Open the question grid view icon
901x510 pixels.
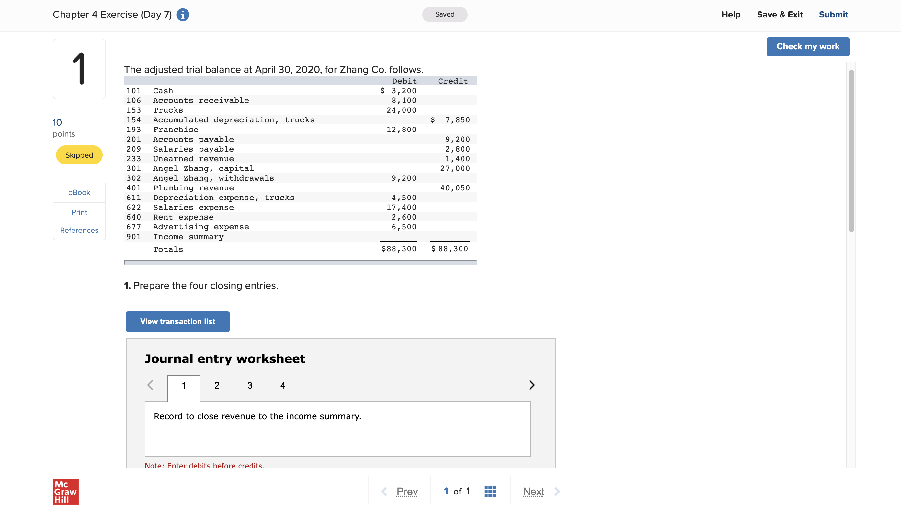tap(490, 491)
